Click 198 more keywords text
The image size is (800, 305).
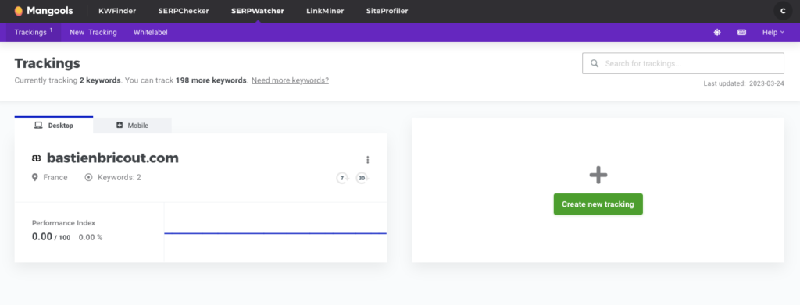click(211, 80)
